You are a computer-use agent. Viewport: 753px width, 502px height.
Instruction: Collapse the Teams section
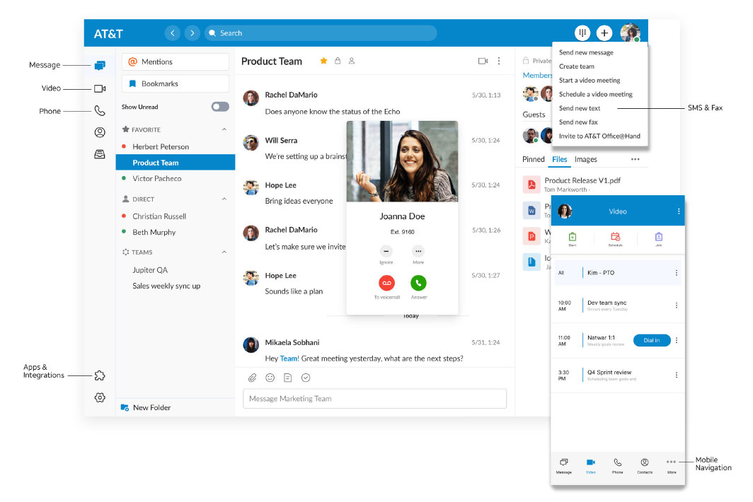(x=224, y=252)
